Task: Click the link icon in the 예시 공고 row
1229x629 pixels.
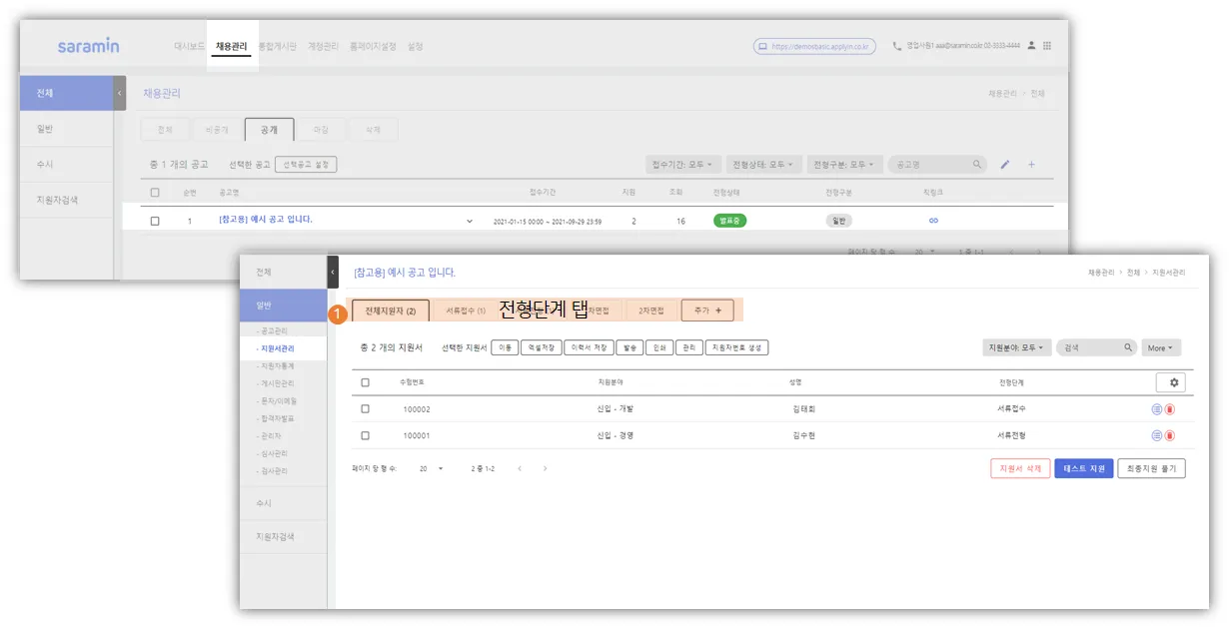Action: coord(933,221)
